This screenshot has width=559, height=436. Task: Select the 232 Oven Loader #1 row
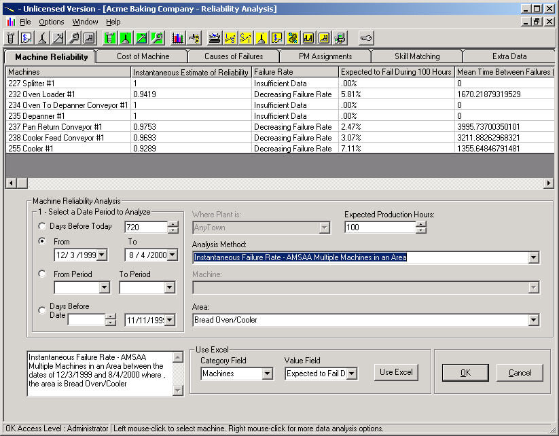tap(280, 94)
